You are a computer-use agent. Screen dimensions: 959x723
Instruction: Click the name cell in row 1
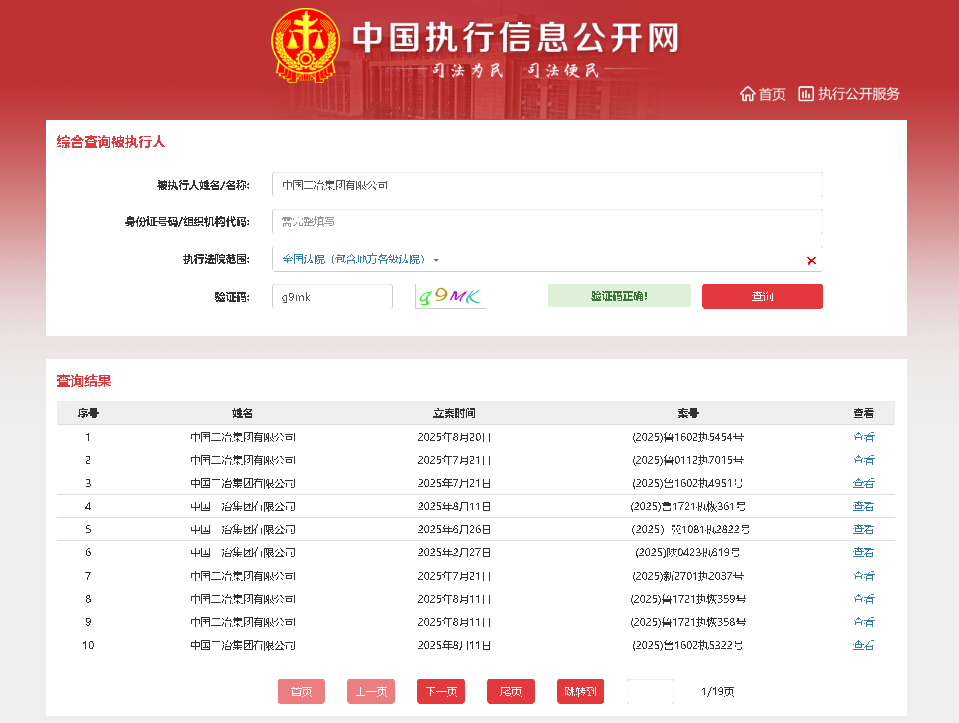243,437
